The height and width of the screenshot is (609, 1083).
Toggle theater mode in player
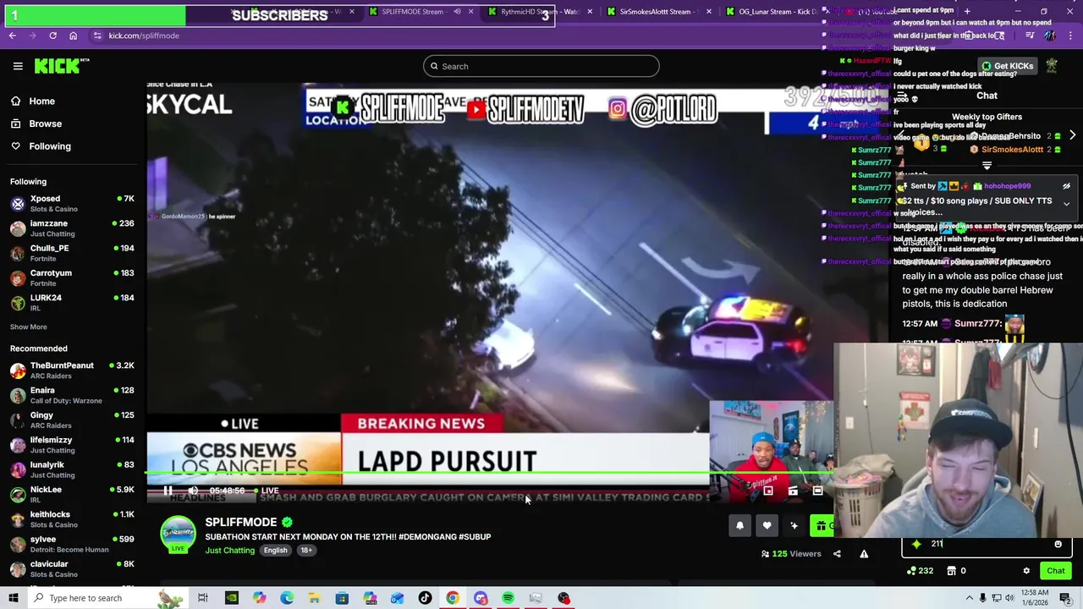tap(817, 491)
